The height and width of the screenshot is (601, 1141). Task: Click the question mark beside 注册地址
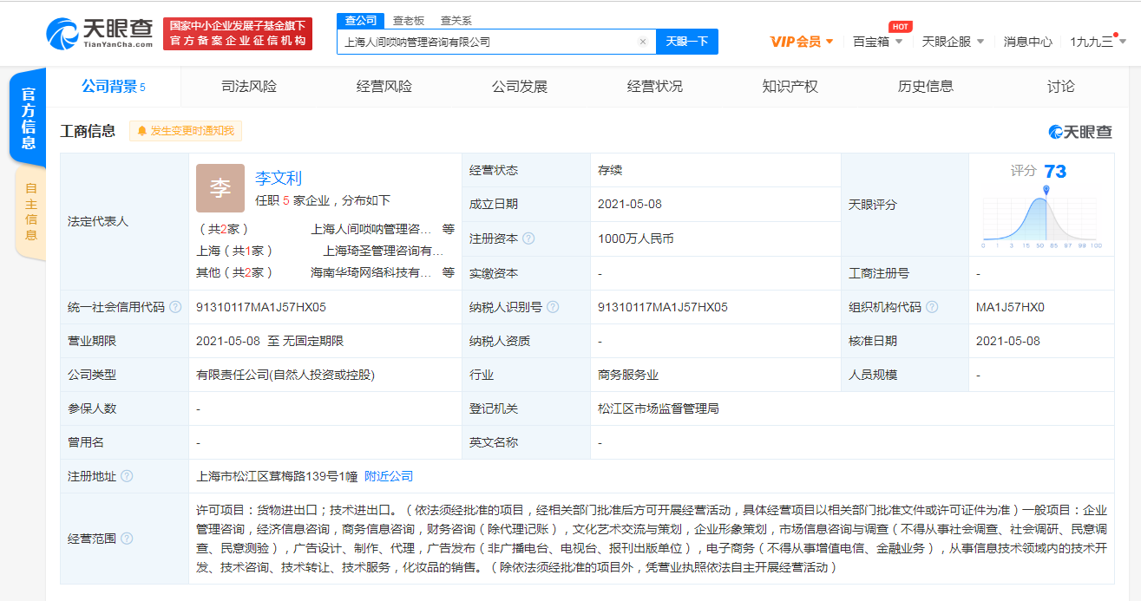point(127,476)
